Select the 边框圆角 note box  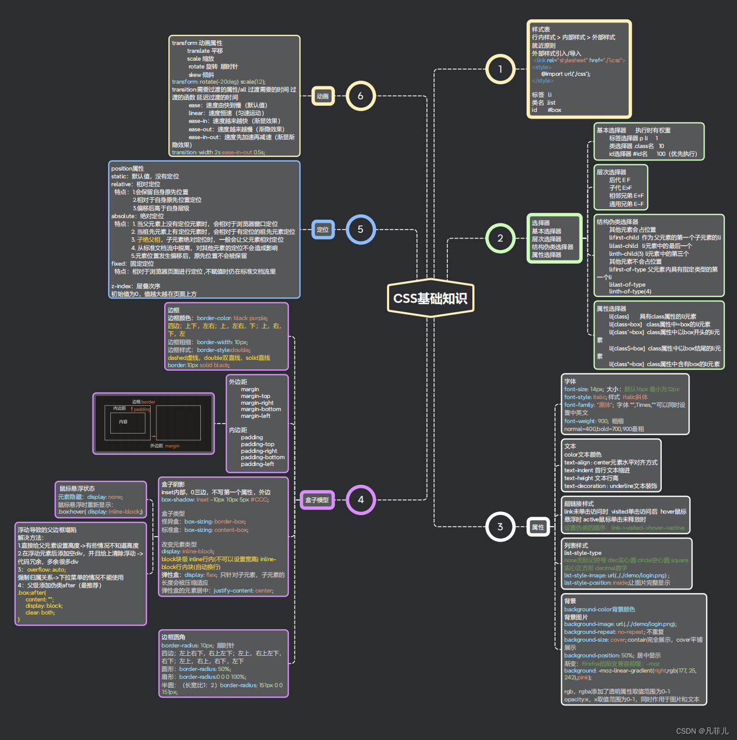tap(223, 664)
